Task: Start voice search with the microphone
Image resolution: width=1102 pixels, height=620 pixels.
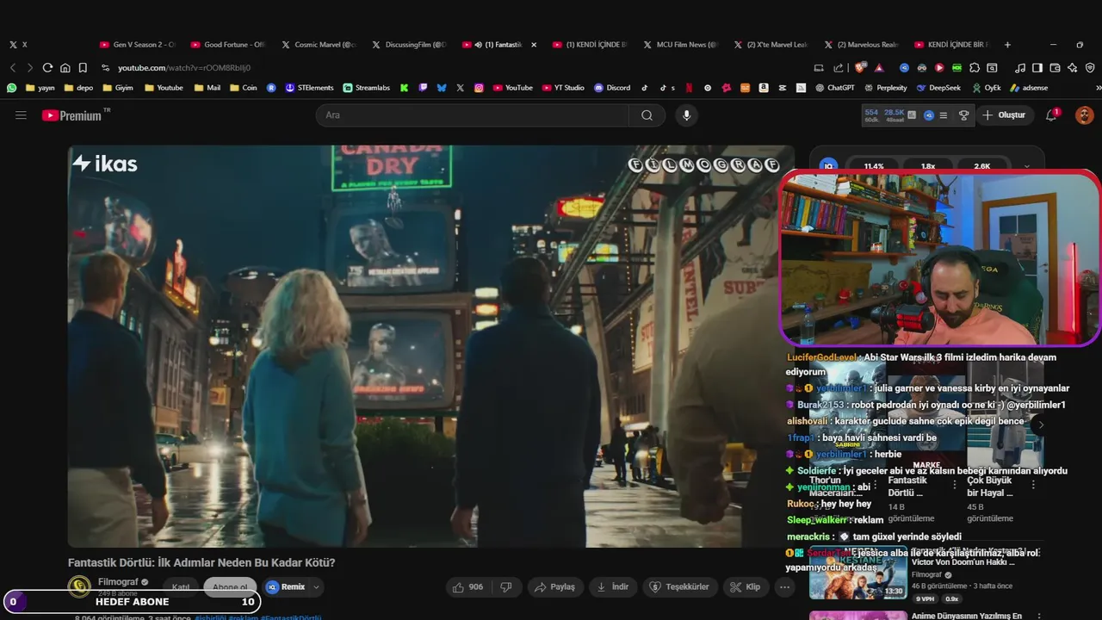Action: (x=686, y=115)
